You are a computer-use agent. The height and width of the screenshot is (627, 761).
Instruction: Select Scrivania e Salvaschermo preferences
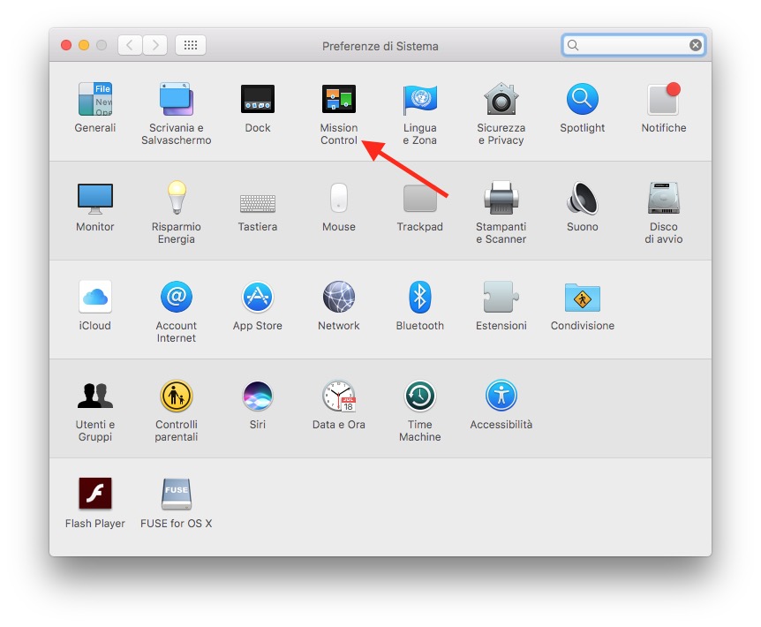pos(177,99)
